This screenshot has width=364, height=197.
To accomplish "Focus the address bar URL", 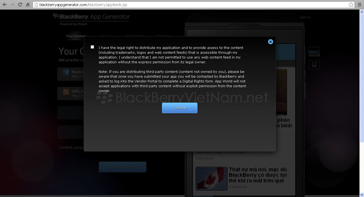I will click(x=193, y=5).
